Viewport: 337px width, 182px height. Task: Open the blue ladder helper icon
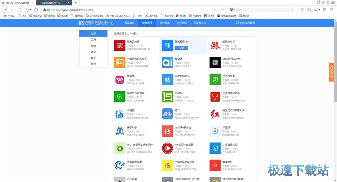[x=119, y=131]
